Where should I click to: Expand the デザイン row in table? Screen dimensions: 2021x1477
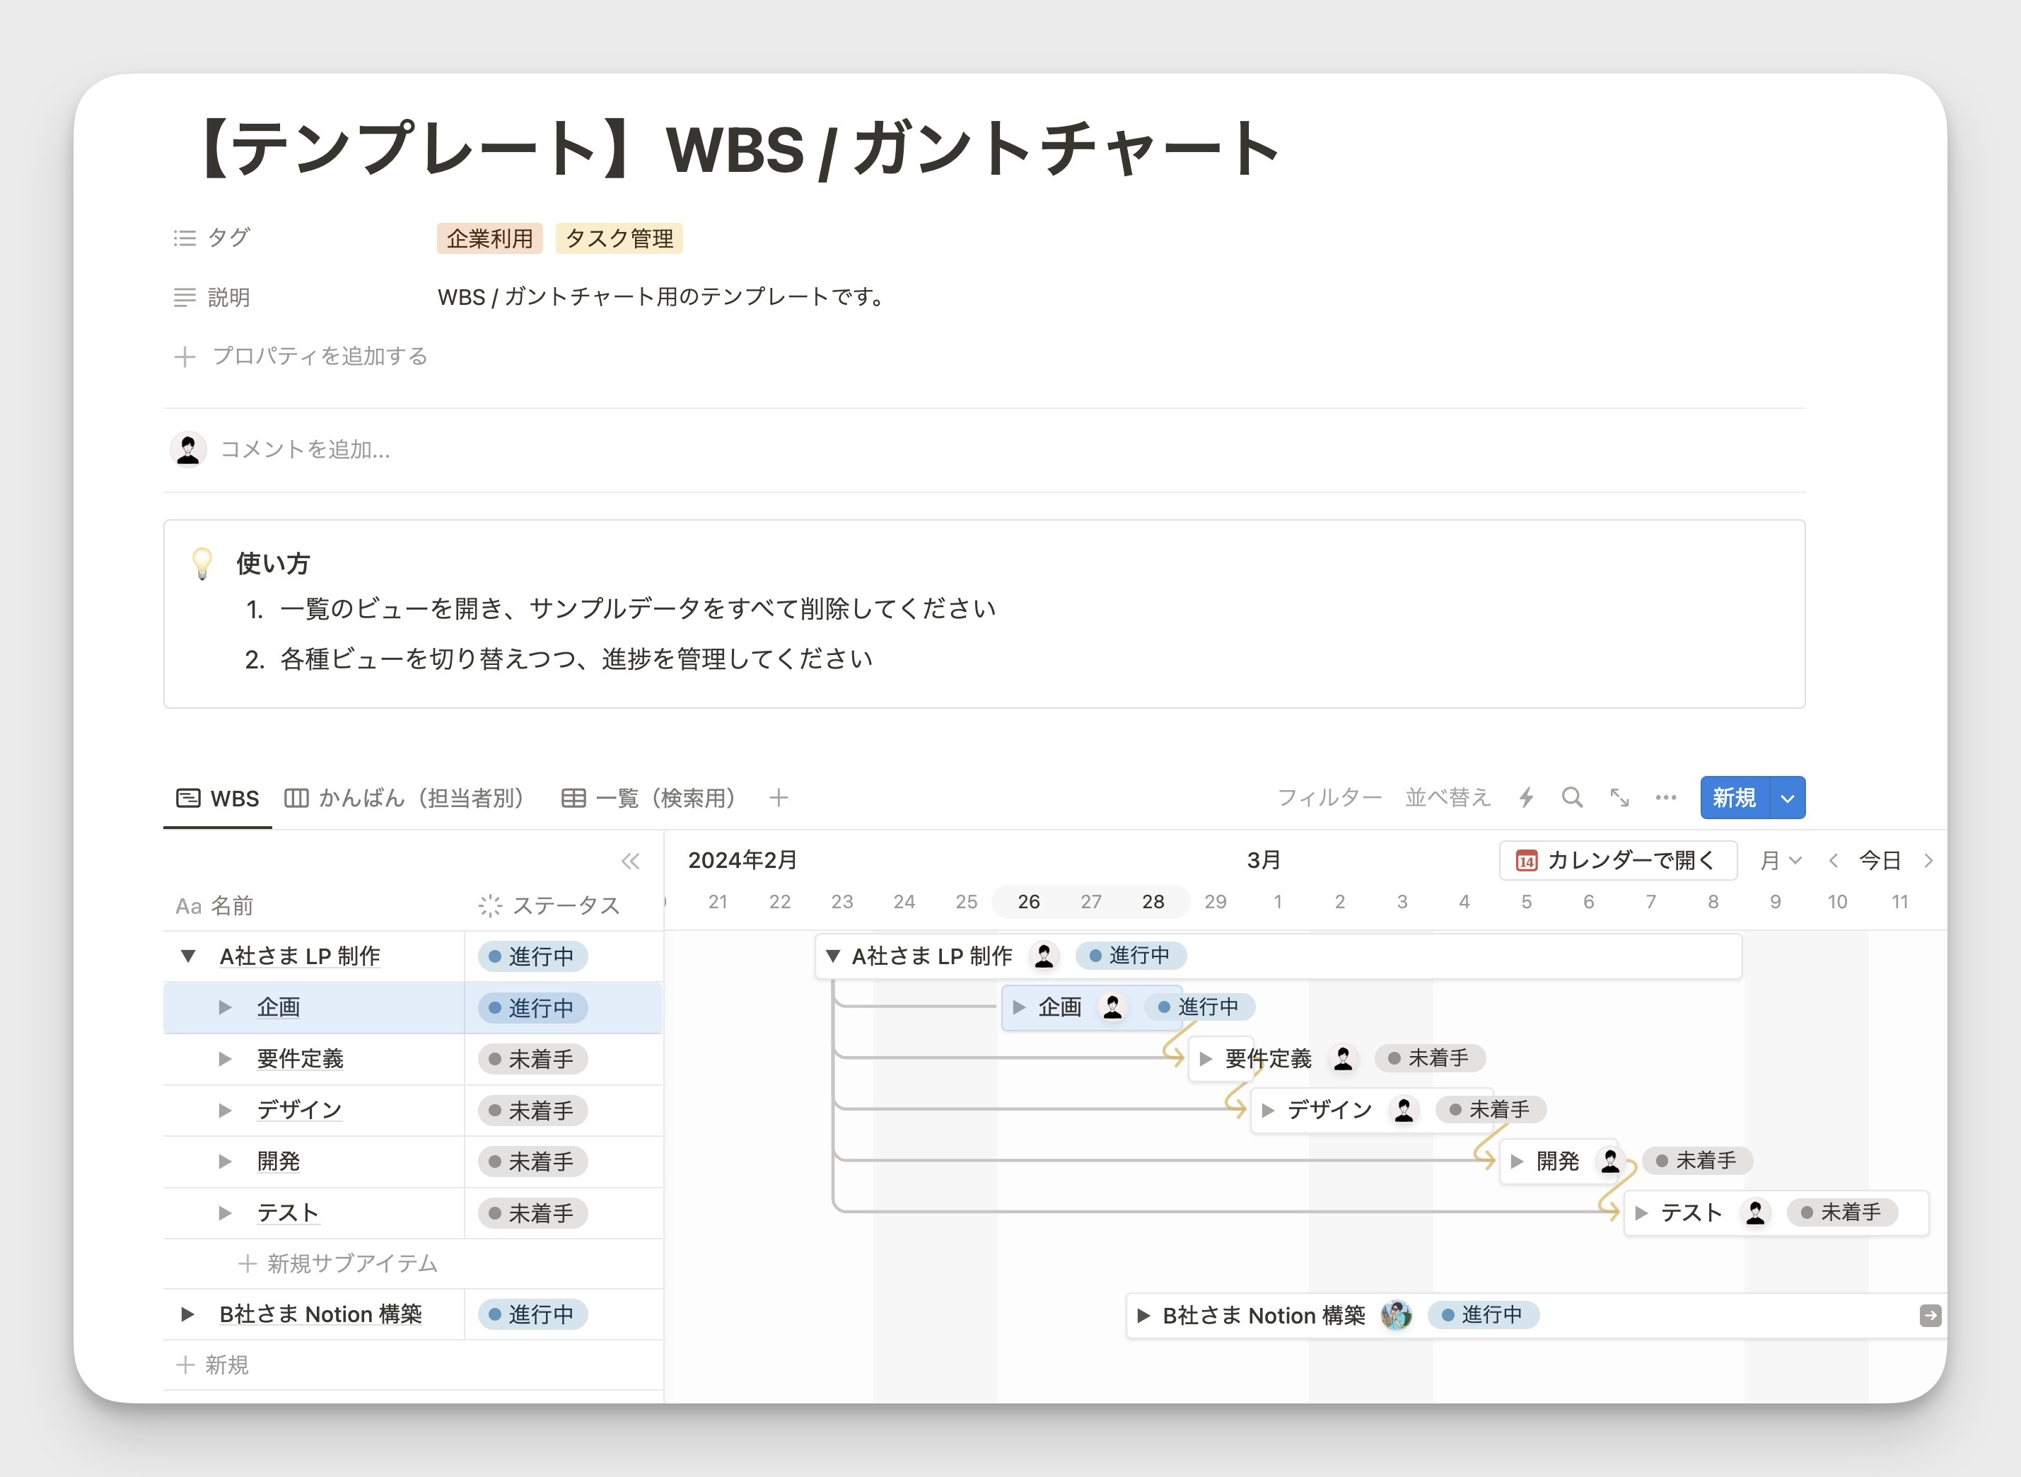pos(226,1111)
